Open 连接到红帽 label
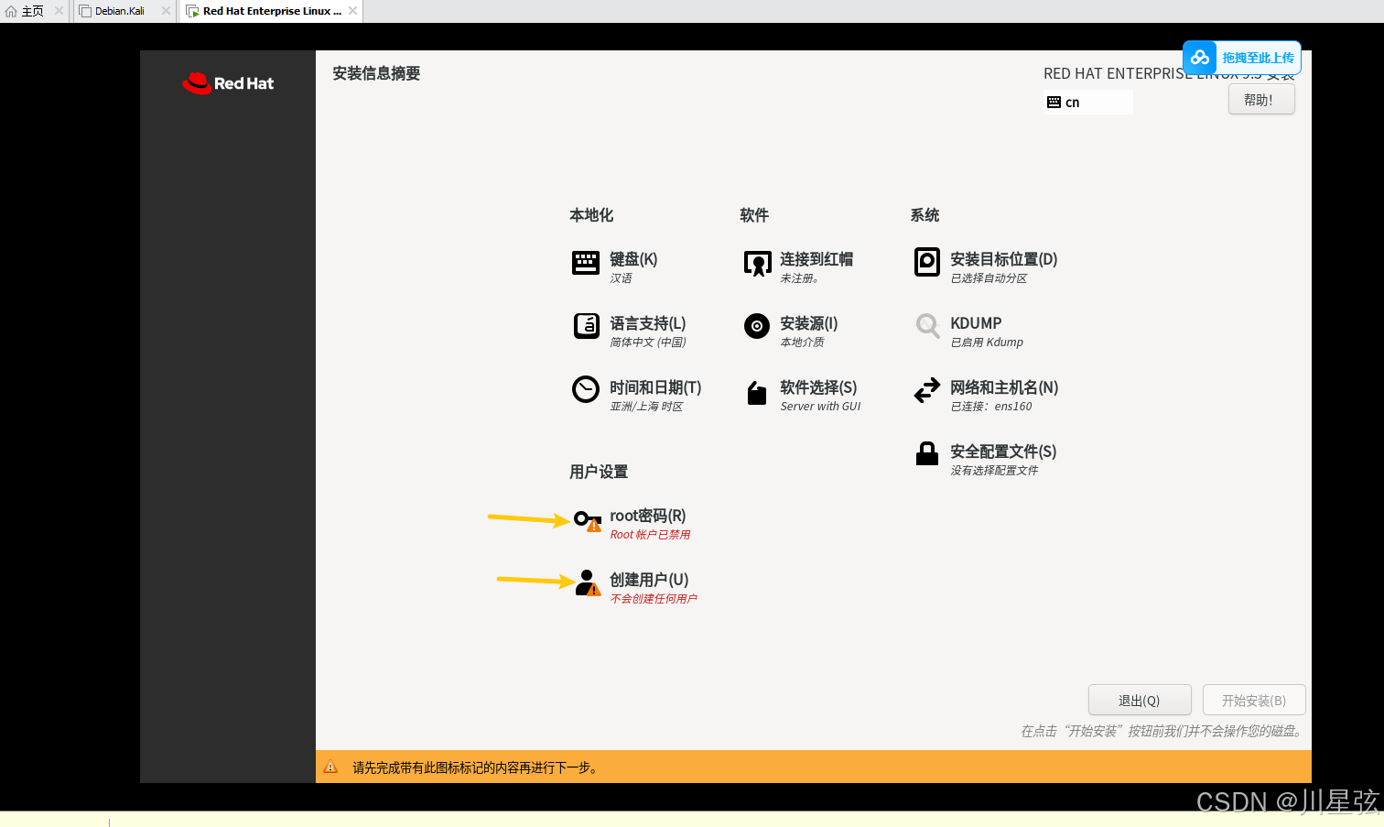 pos(816,259)
